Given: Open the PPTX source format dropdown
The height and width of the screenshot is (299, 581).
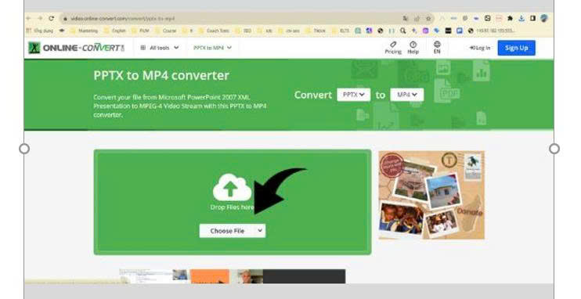Looking at the screenshot, I should tap(353, 95).
